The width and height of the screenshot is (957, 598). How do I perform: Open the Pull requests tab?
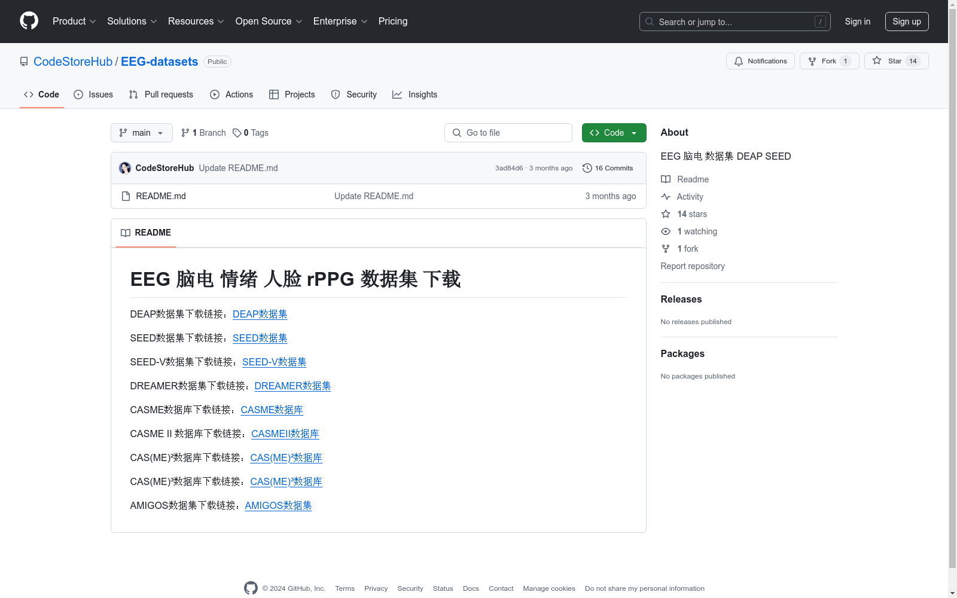click(161, 94)
